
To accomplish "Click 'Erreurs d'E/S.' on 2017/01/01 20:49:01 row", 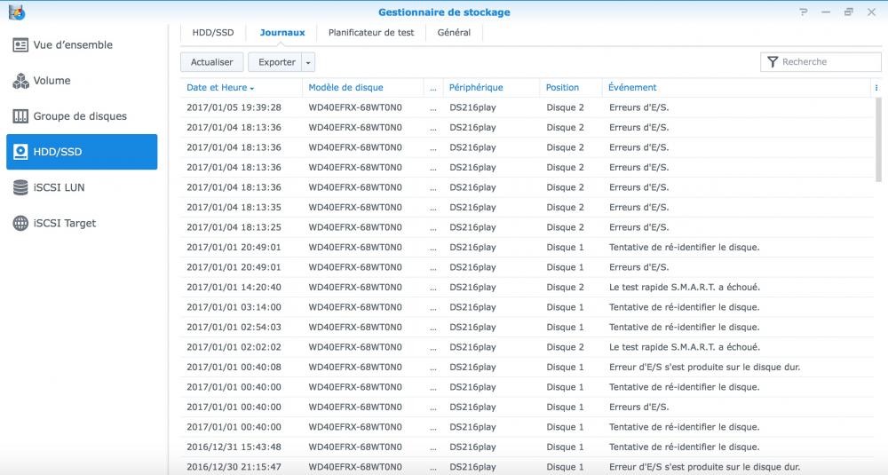I will coord(638,267).
